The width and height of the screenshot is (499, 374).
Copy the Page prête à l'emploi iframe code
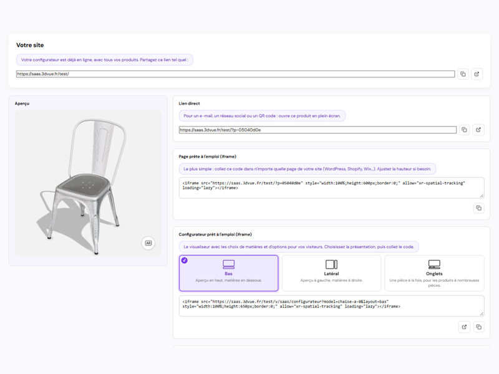point(478,208)
